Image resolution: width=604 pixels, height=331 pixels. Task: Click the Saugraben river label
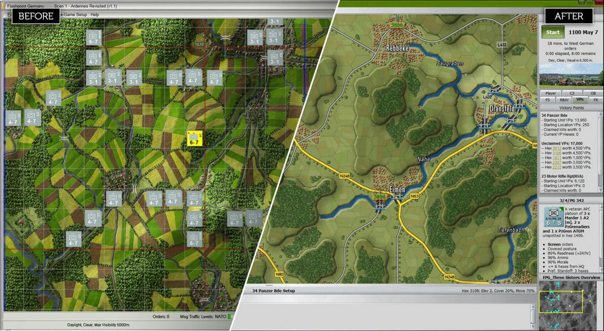click(450, 63)
